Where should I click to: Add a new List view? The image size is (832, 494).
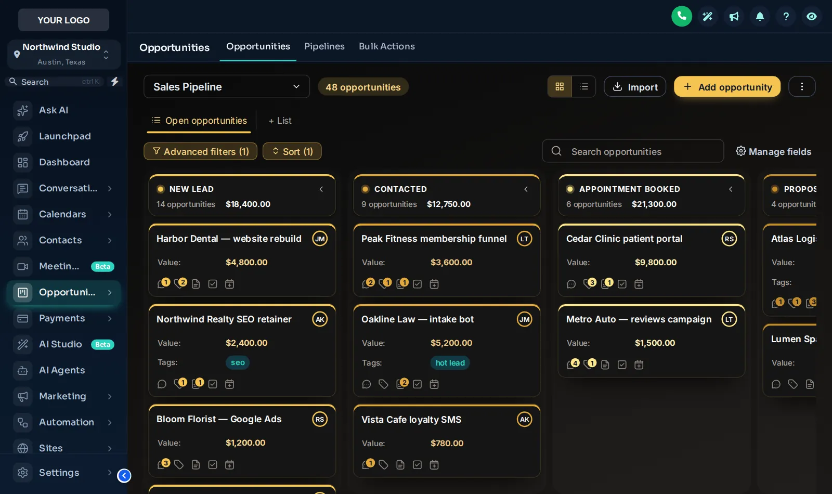(280, 121)
